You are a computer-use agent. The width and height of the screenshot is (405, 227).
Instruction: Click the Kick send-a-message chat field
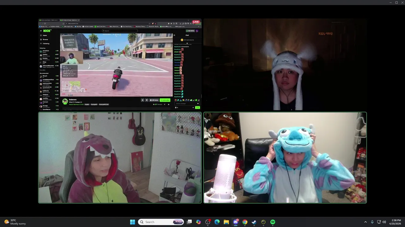pos(187,104)
